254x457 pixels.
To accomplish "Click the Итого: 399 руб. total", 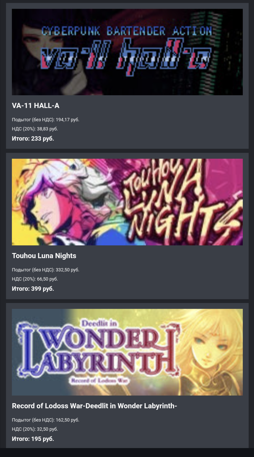I will (33, 289).
